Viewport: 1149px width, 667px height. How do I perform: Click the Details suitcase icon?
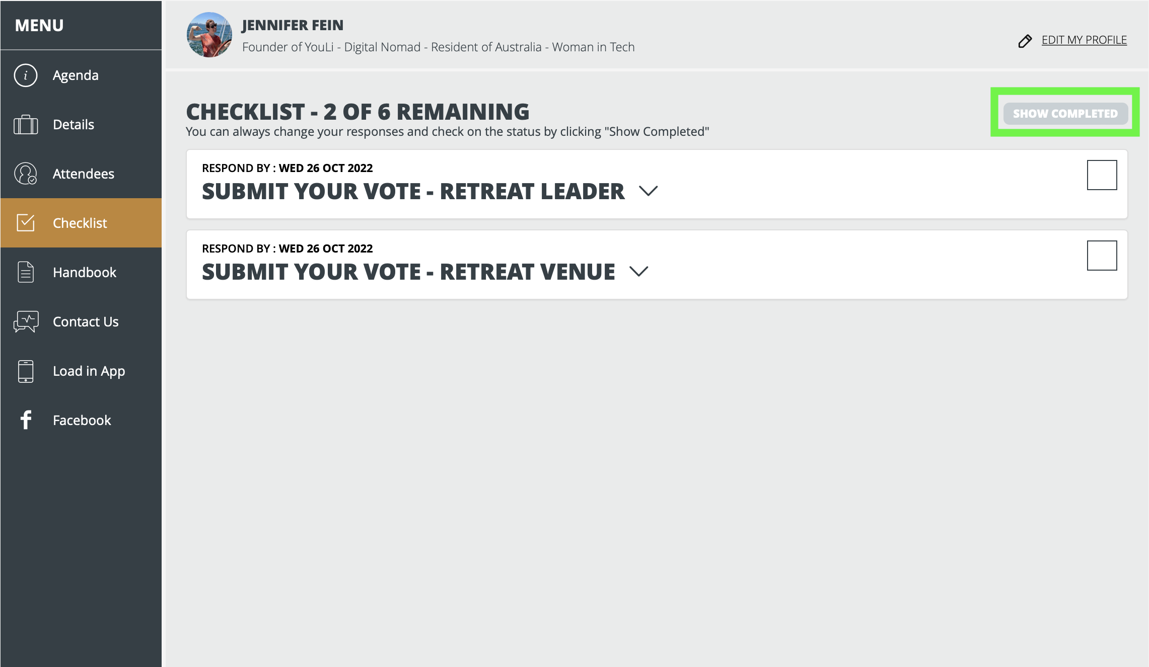26,125
